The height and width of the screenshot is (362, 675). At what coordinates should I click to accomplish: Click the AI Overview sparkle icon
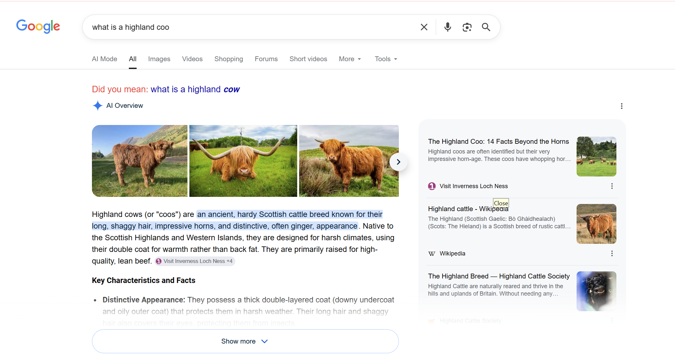click(97, 106)
